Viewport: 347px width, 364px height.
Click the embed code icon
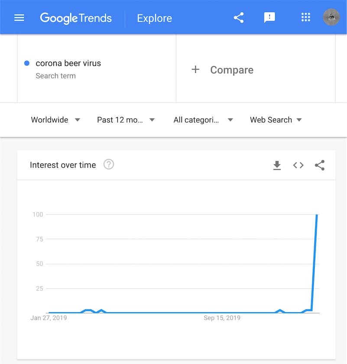[x=298, y=165]
